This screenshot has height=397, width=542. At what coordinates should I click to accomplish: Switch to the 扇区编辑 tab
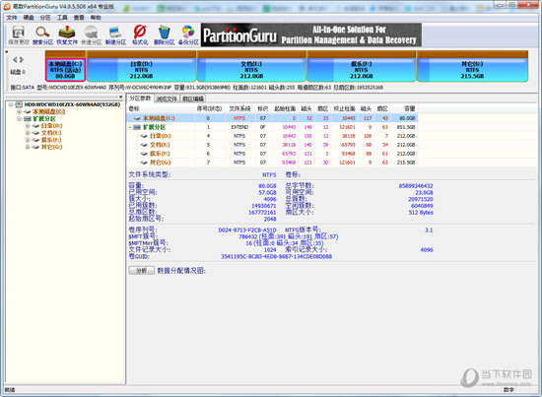pos(193,99)
